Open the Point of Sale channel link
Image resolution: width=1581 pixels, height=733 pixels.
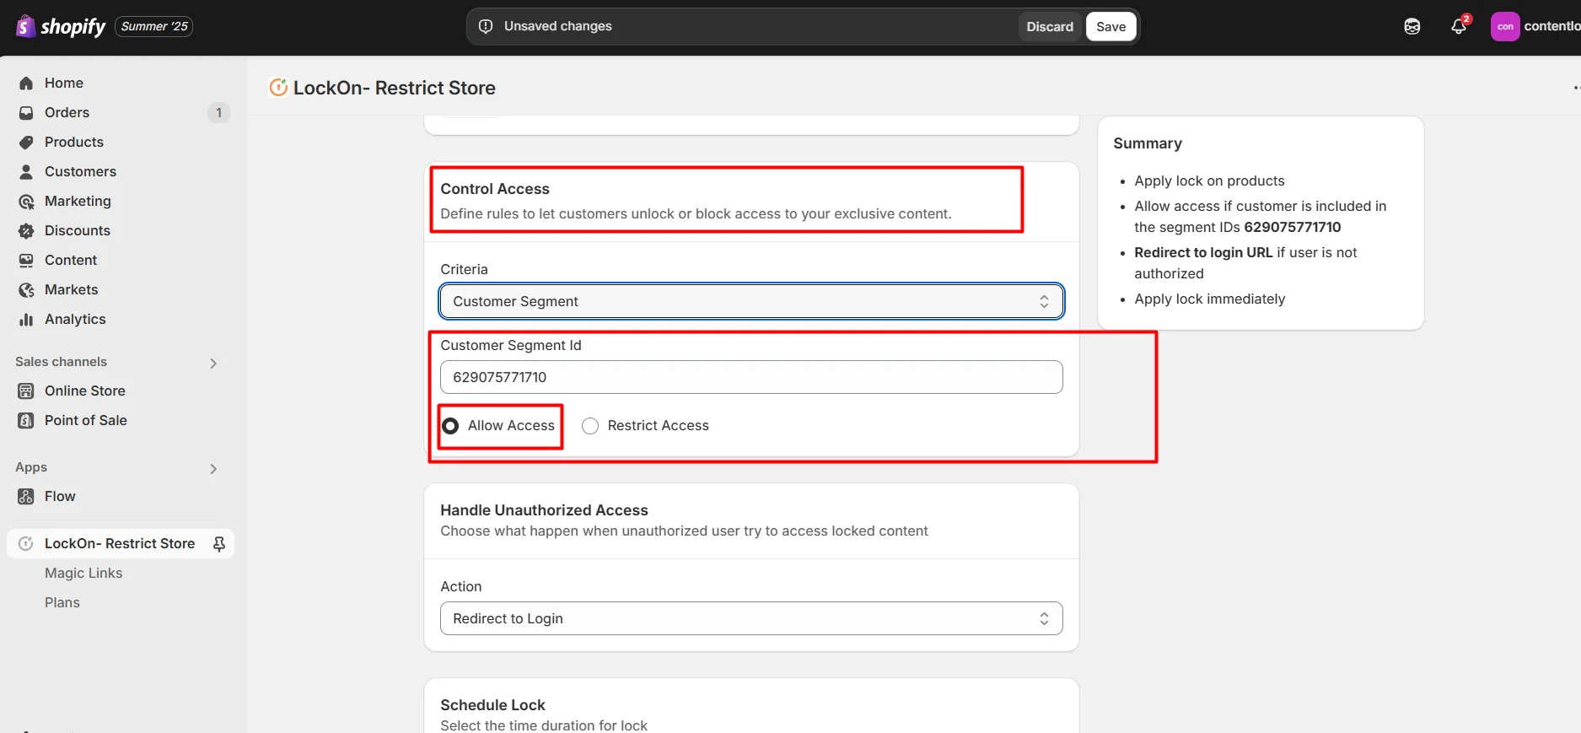tap(86, 420)
